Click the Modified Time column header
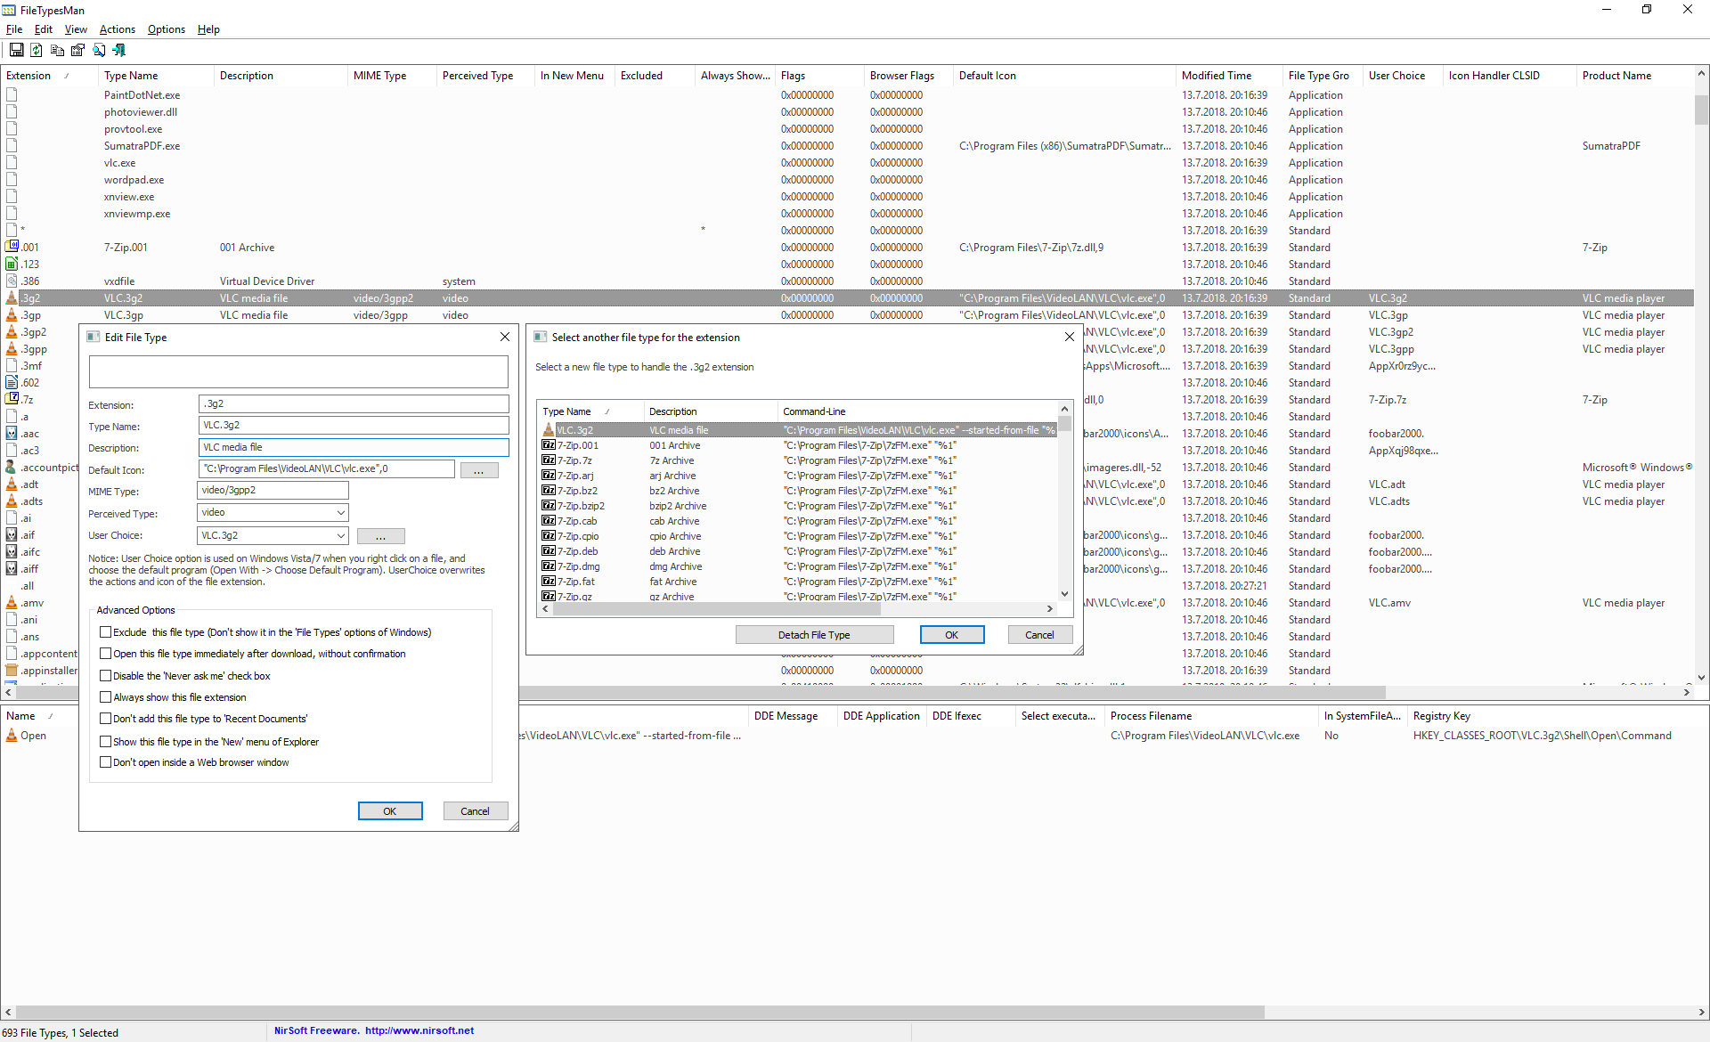The image size is (1710, 1042). 1228,76
